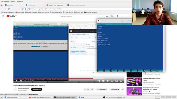This screenshot has width=177, height=99.
Task: Open the Dmitry S. Kulyabov bookmark
Action: [x=90, y=12]
